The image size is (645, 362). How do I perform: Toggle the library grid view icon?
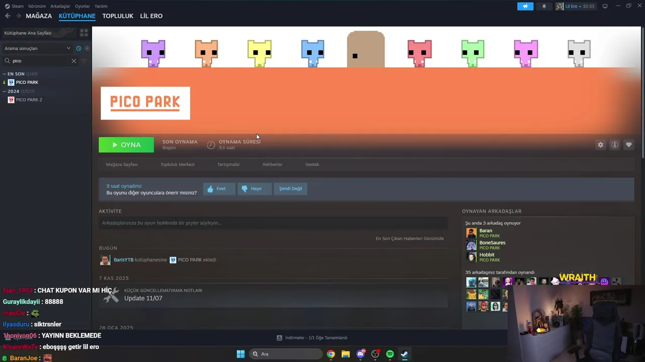[84, 33]
